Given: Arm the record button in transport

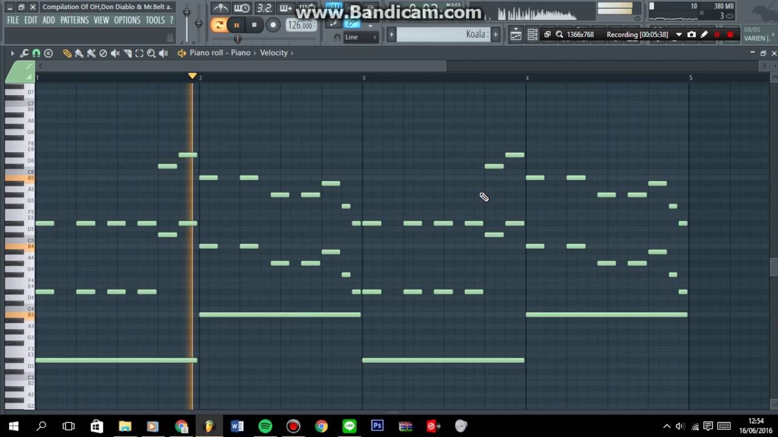Looking at the screenshot, I should pos(273,25).
